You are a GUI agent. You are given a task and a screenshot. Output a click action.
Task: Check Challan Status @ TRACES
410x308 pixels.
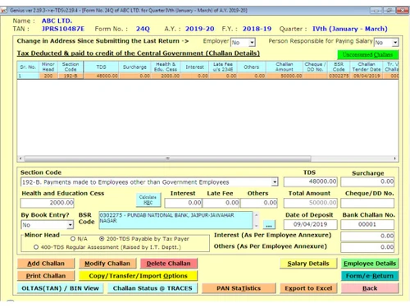[153, 288]
